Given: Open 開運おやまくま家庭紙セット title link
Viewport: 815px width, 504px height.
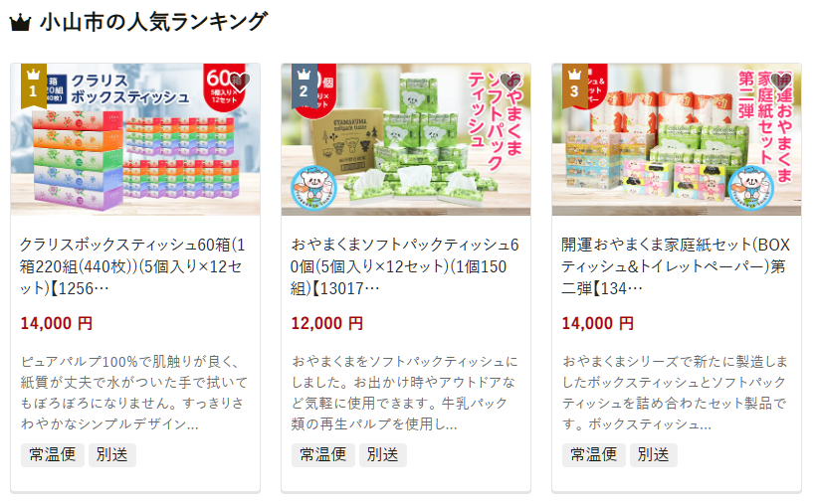Looking at the screenshot, I should tap(675, 266).
